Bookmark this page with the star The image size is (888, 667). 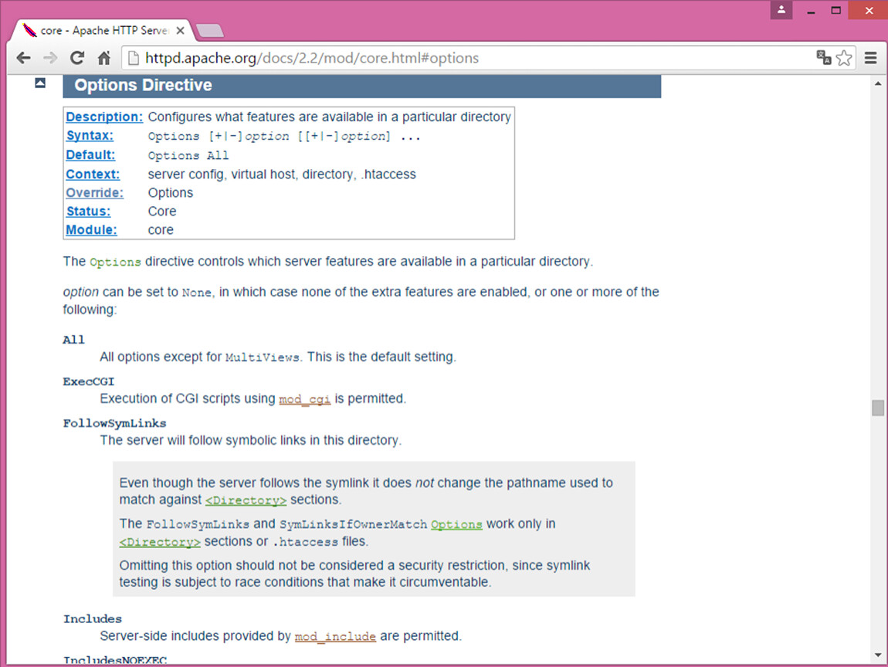pos(844,58)
